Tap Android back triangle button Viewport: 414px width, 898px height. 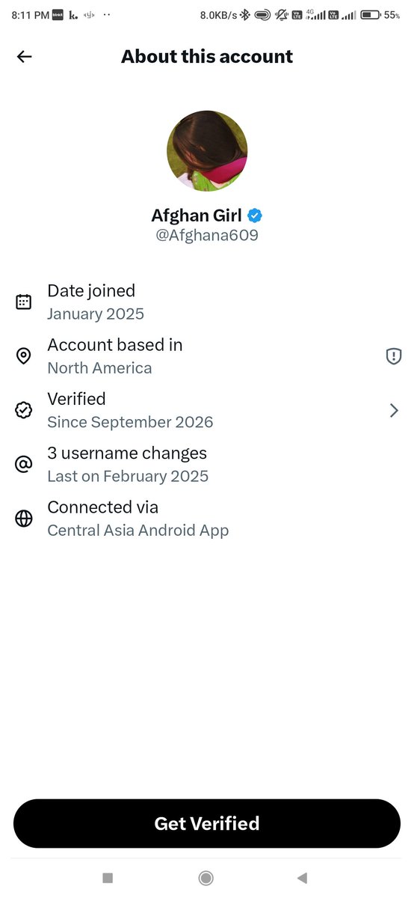[x=302, y=878]
